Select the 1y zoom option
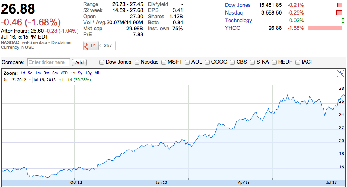Viewport: 347px width, 187px height. tap(73, 73)
